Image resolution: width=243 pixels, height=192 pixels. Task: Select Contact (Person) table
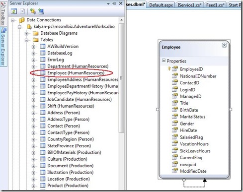[64, 126]
